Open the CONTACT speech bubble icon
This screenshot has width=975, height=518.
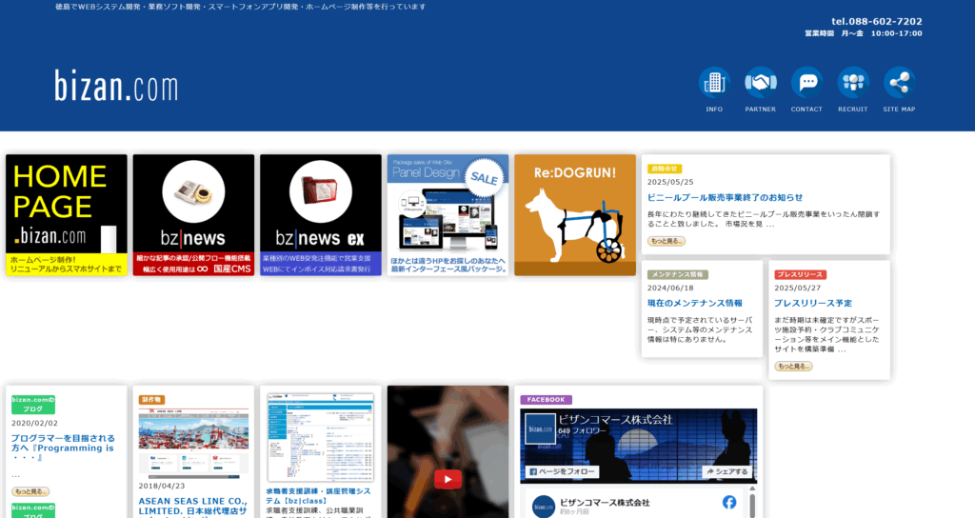806,83
